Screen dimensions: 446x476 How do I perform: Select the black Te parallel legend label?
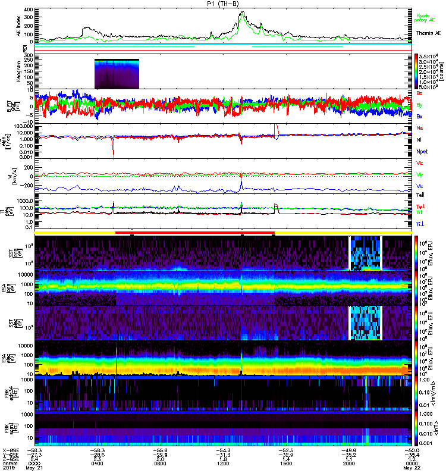pyautogui.click(x=420, y=195)
